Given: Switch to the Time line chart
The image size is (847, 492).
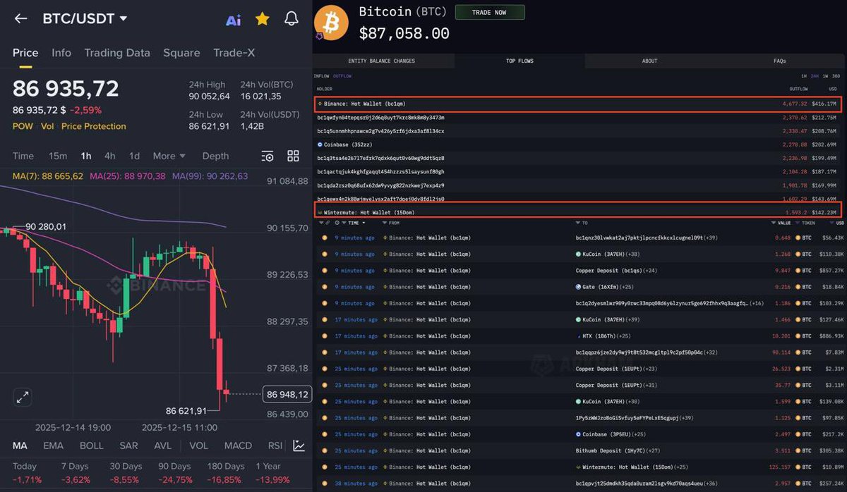Looking at the screenshot, I should pyautogui.click(x=23, y=156).
